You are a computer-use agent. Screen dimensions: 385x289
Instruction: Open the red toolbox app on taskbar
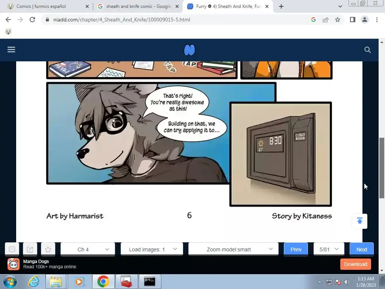click(126, 281)
